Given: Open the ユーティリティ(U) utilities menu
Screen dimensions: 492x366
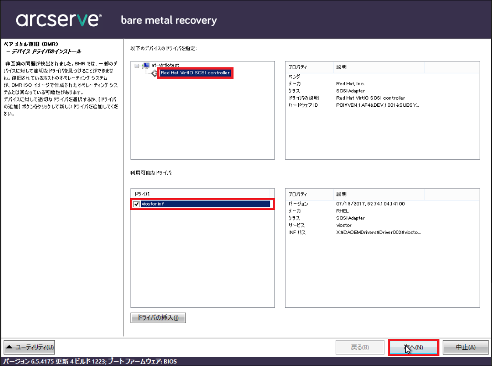Looking at the screenshot, I should (x=29, y=347).
